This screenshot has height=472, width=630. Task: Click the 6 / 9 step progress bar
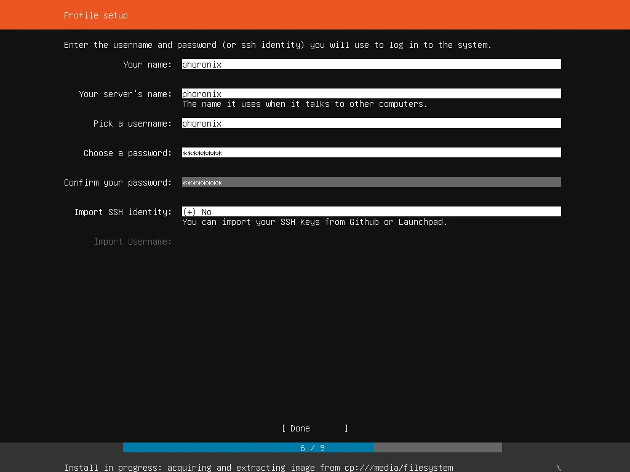tap(313, 447)
